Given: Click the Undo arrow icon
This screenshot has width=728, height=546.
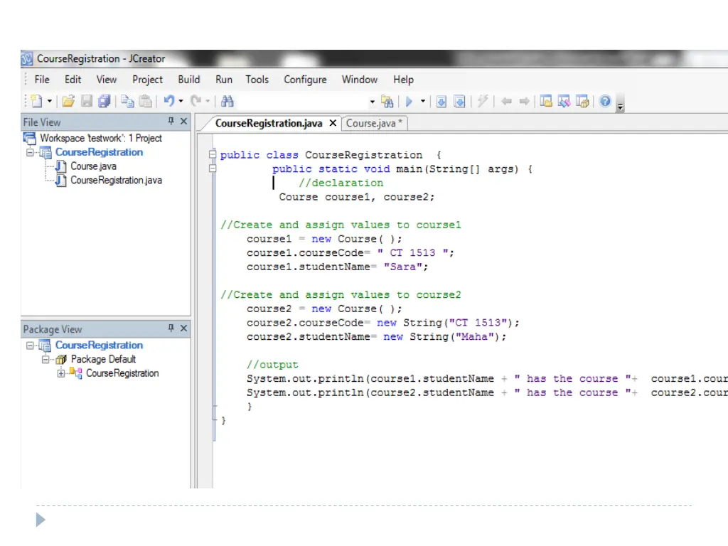Looking at the screenshot, I should click(x=169, y=101).
